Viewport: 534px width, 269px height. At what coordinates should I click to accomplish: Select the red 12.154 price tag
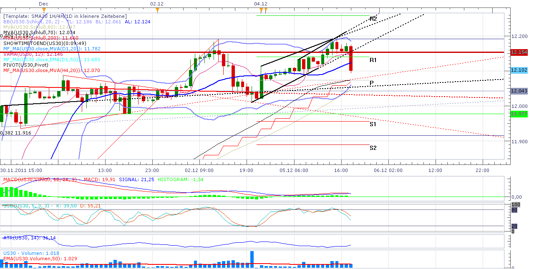click(518, 52)
